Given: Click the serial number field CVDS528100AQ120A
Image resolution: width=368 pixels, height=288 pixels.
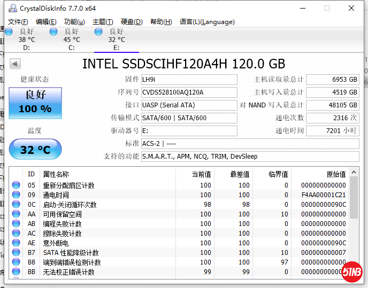Looking at the screenshot, I should click(x=188, y=92).
